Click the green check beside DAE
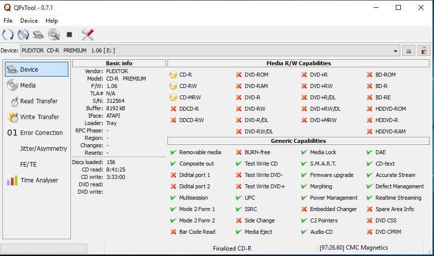434x256 pixels. [369, 152]
